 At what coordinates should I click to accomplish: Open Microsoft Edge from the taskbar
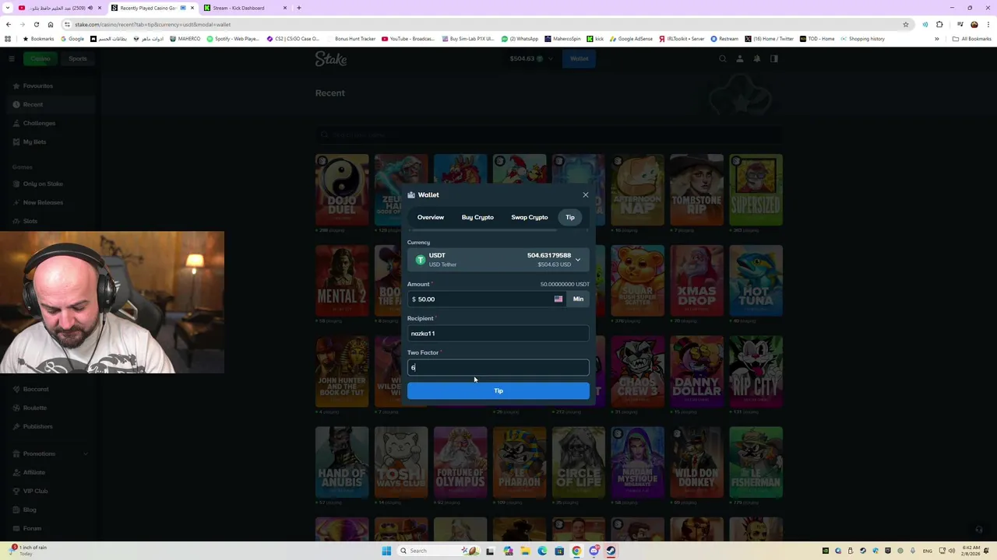[x=542, y=551]
